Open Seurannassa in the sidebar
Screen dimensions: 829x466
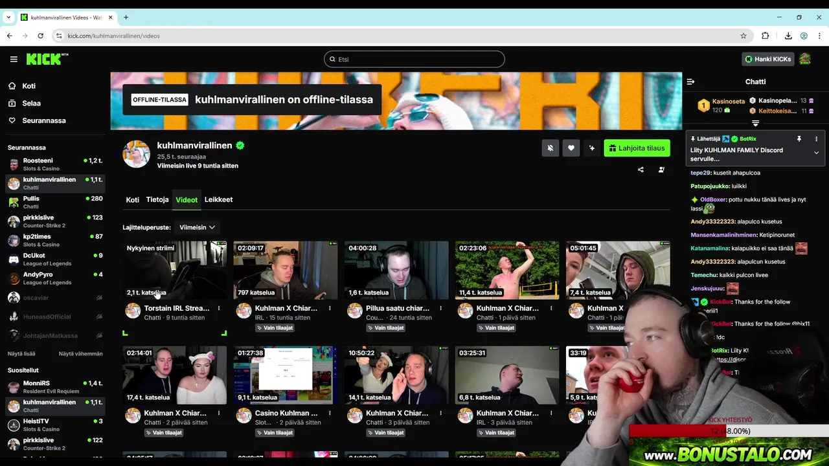(43, 120)
